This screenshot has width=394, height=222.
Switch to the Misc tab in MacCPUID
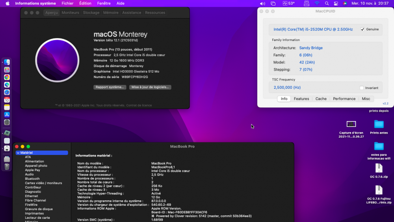point(366,99)
